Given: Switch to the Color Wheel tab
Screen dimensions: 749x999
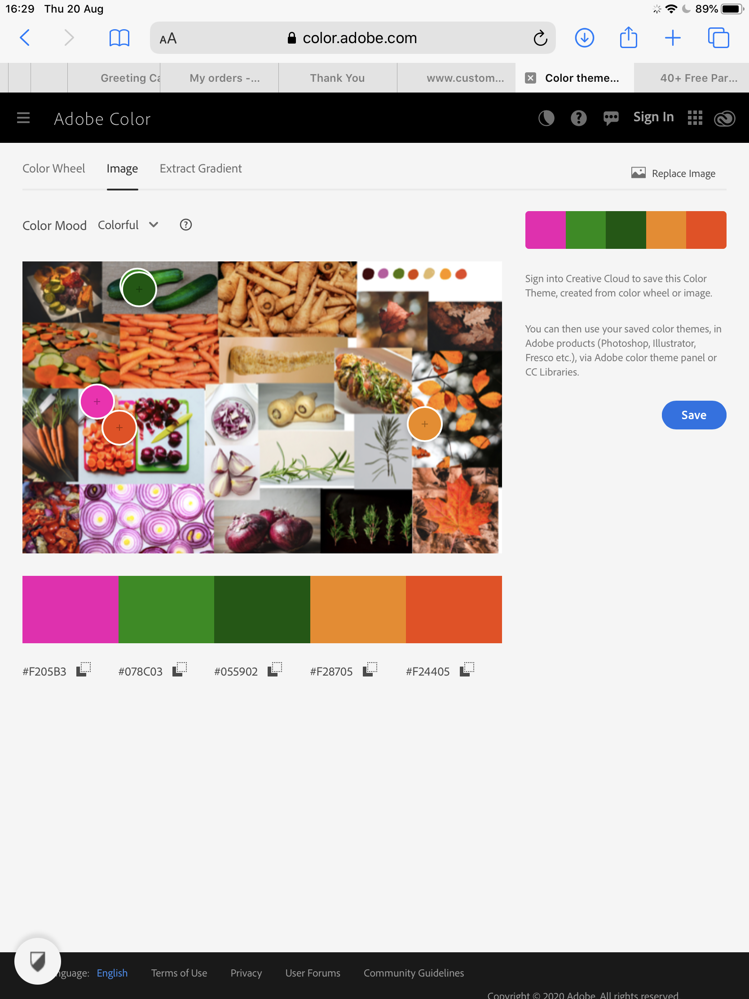Looking at the screenshot, I should tap(54, 168).
